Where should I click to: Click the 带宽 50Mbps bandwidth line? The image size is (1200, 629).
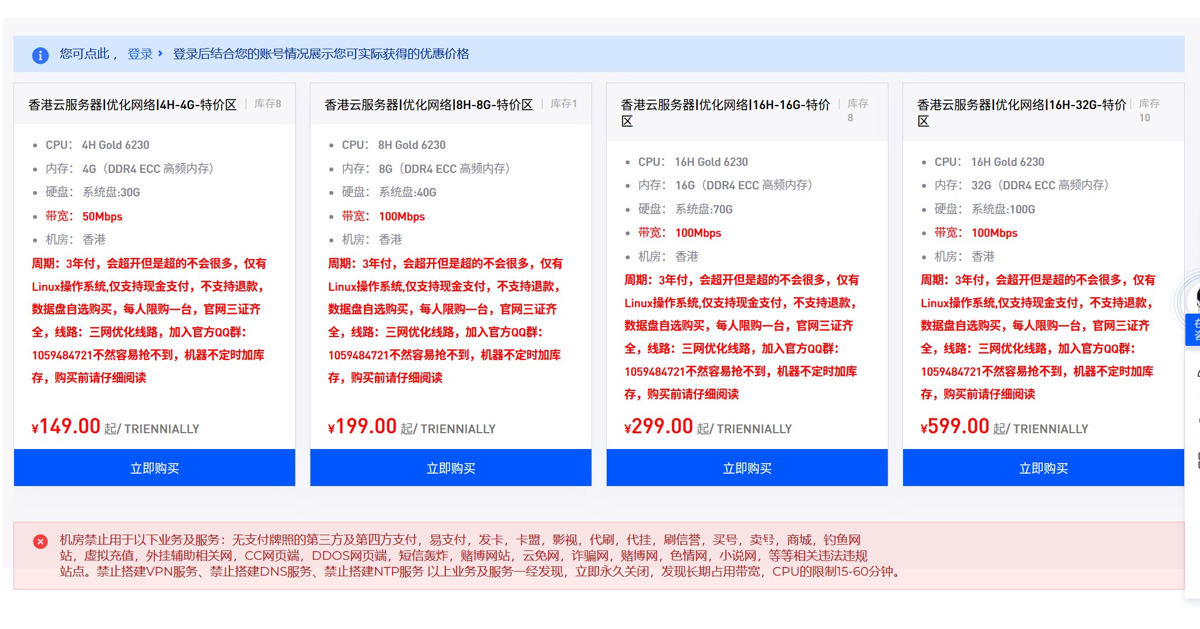point(84,216)
